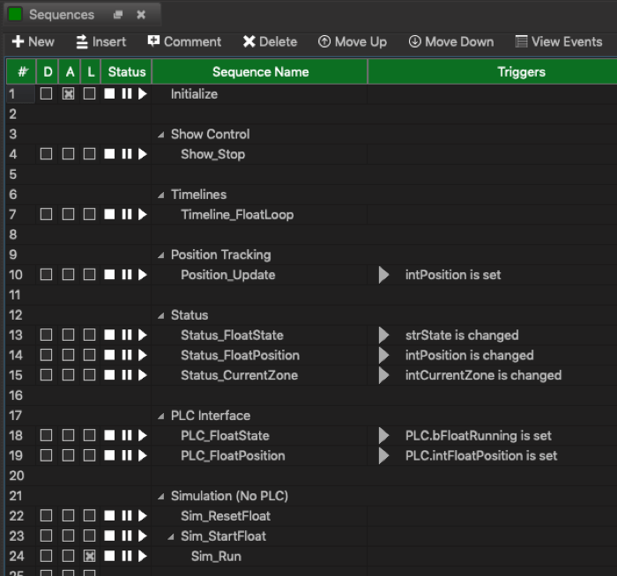This screenshot has width=617, height=576.
Task: Collapse the PLC Interface group
Action: coord(161,417)
